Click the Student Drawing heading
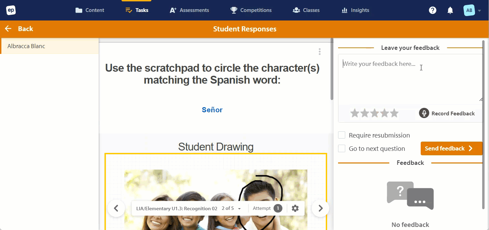The image size is (489, 230). pos(216,147)
